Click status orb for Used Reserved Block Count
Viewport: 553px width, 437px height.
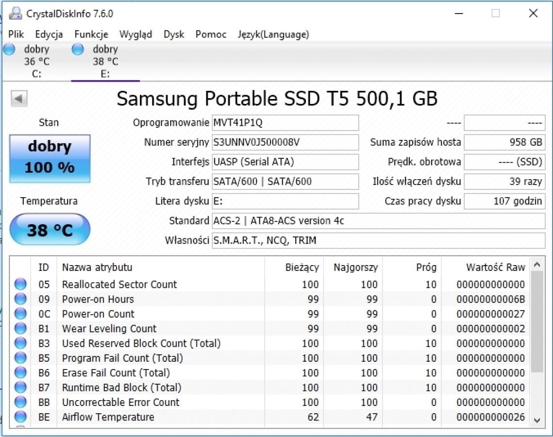(x=20, y=343)
